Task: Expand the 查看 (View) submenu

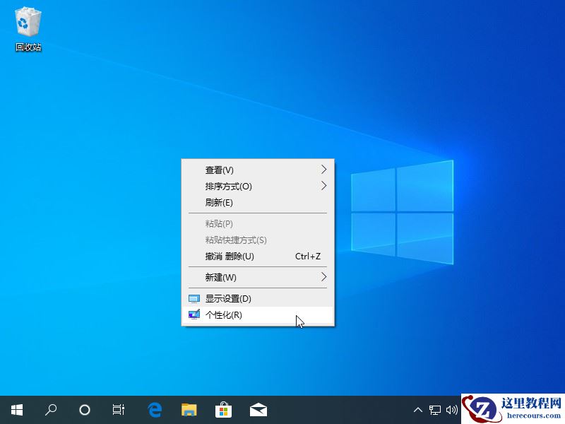Action: coord(233,170)
